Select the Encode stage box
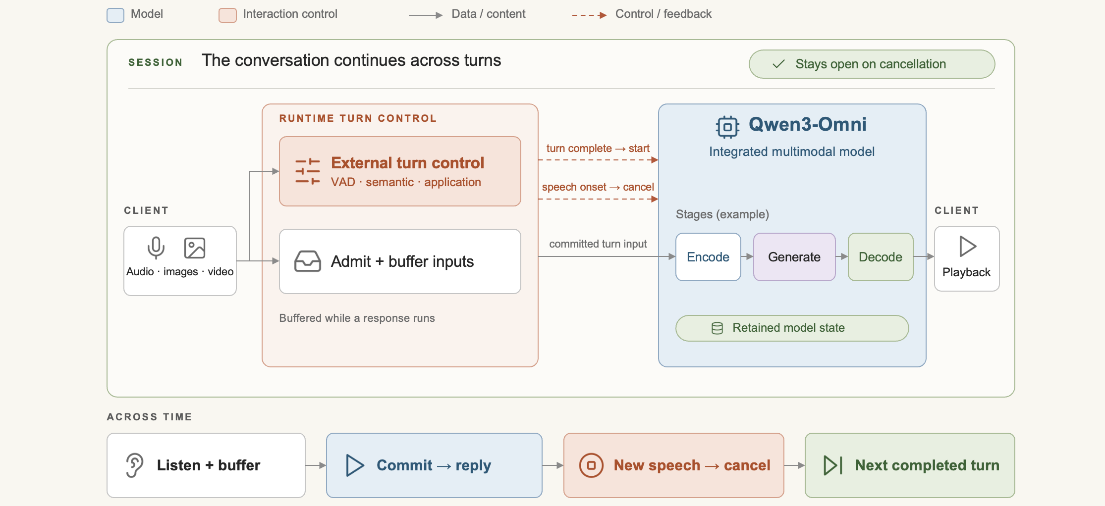The height and width of the screenshot is (506, 1105). (x=708, y=257)
